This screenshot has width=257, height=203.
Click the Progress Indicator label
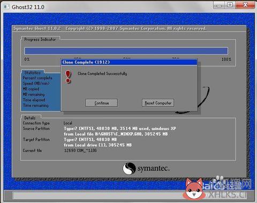point(40,39)
